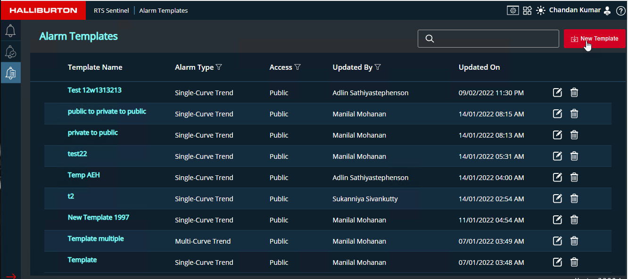The image size is (628, 279).
Task: Delete the Temp AEH template
Action: pyautogui.click(x=574, y=177)
